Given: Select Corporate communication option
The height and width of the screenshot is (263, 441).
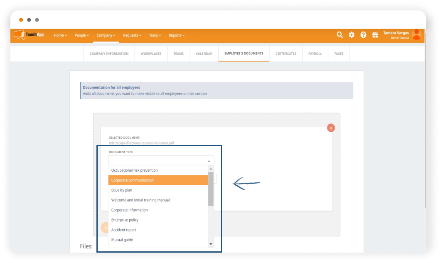Looking at the screenshot, I should [158, 180].
